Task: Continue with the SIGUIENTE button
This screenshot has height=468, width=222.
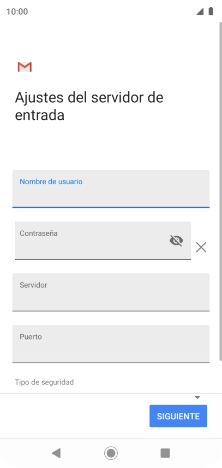Action: tap(178, 416)
